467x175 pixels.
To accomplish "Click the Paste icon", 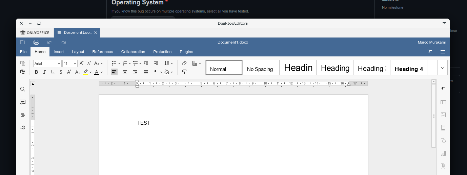I will (23, 72).
